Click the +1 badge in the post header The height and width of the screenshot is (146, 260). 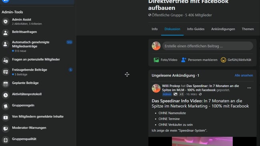pos(182,94)
